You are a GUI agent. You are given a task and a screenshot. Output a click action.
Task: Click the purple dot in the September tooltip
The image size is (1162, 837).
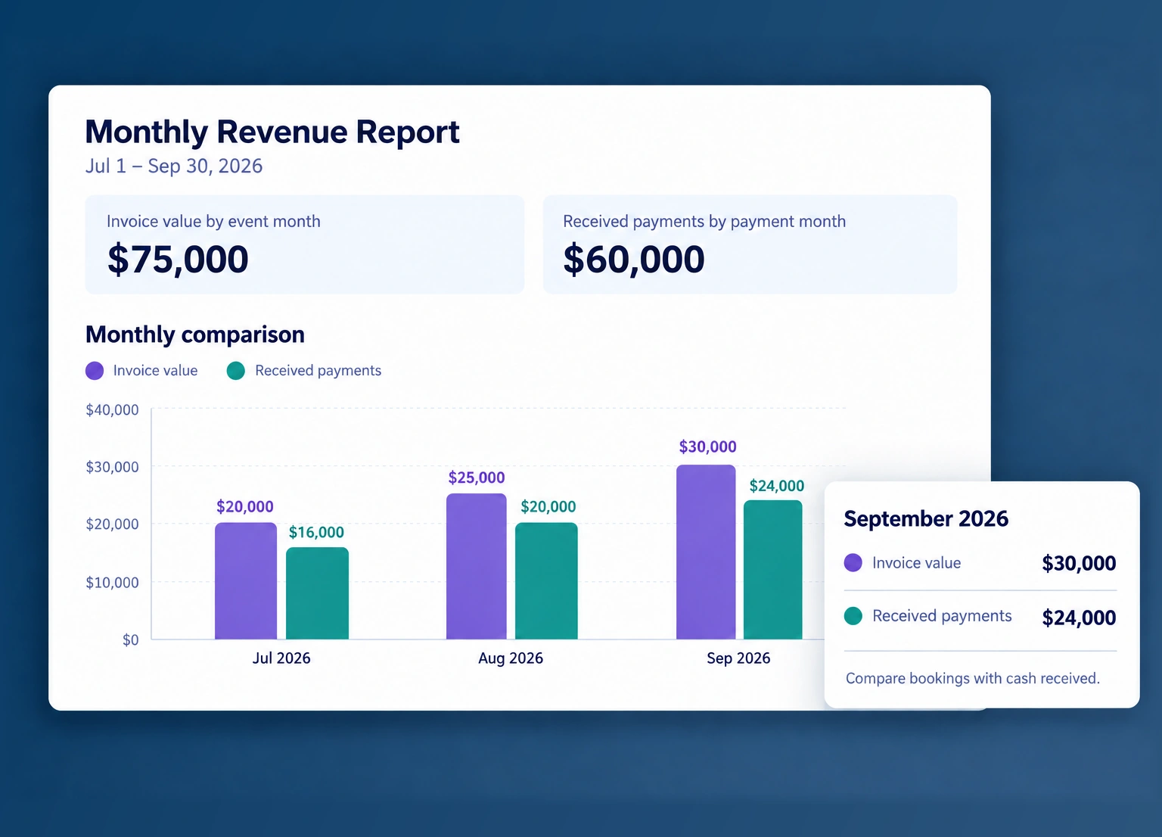[x=853, y=562]
